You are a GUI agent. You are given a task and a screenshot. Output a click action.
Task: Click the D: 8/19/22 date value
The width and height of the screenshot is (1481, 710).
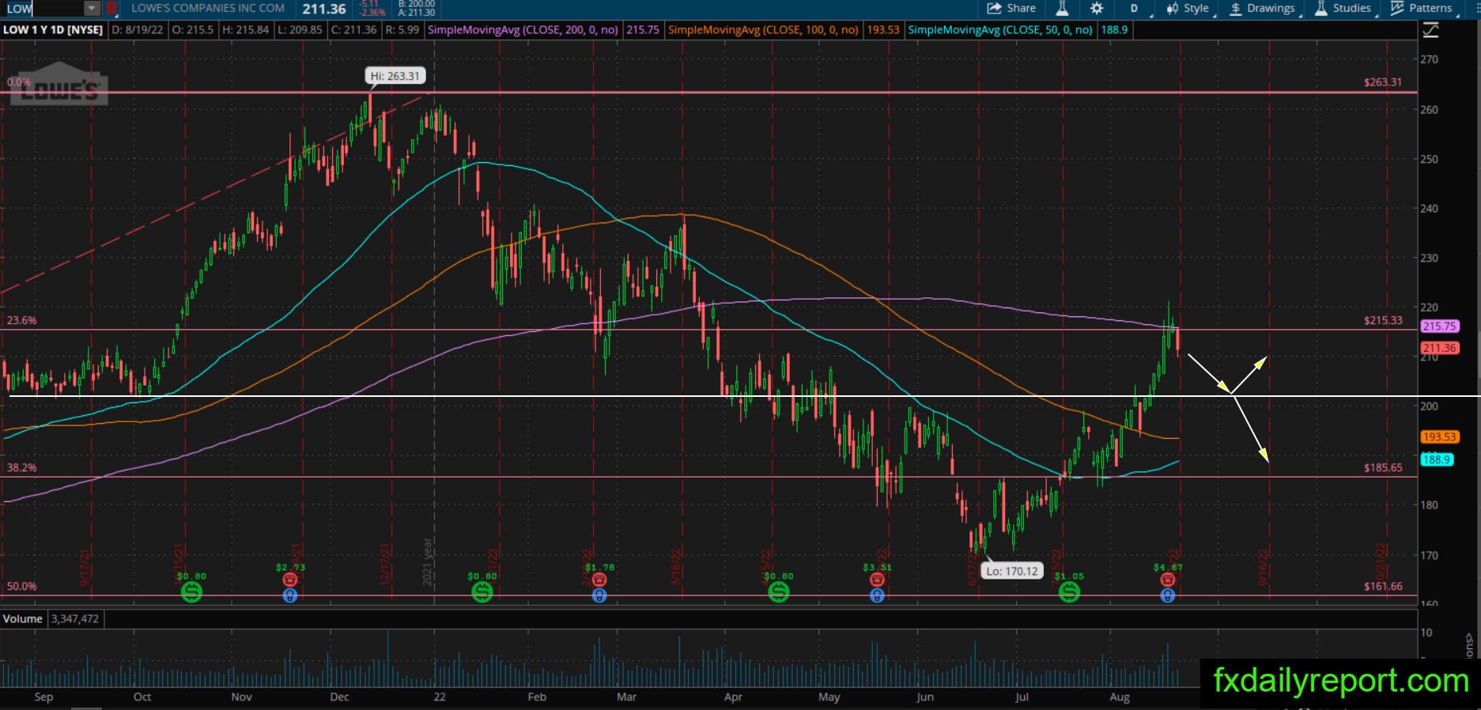click(139, 30)
